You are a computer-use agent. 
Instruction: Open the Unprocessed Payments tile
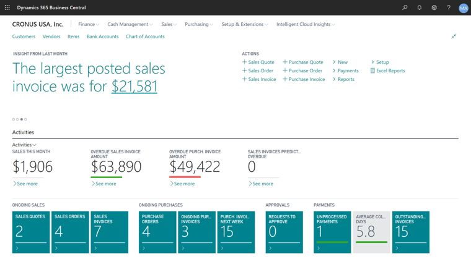(x=332, y=232)
